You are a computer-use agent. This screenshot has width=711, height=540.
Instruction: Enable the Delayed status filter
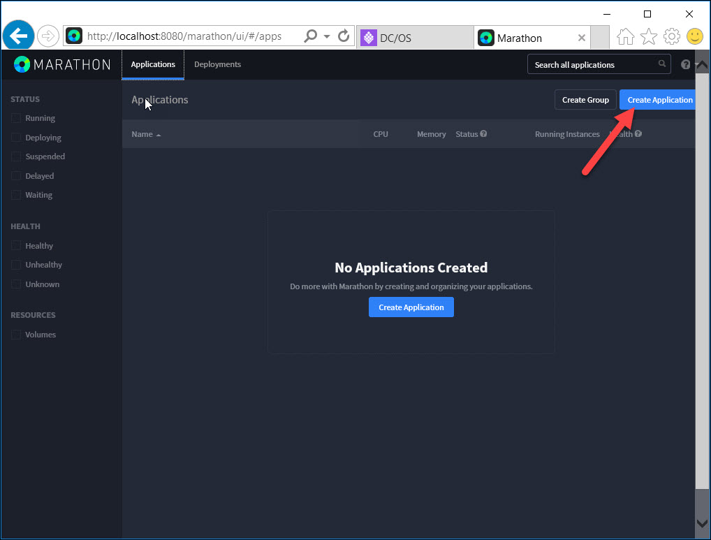coord(16,176)
